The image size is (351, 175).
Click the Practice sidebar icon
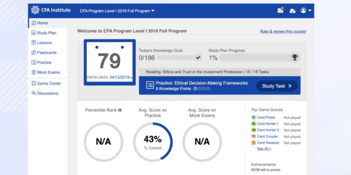coord(34,63)
